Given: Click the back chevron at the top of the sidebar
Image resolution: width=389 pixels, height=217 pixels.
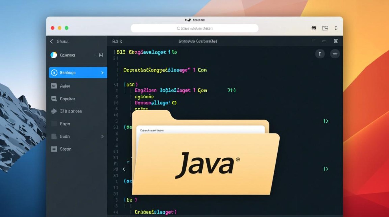Looking at the screenshot, I should [x=51, y=41].
